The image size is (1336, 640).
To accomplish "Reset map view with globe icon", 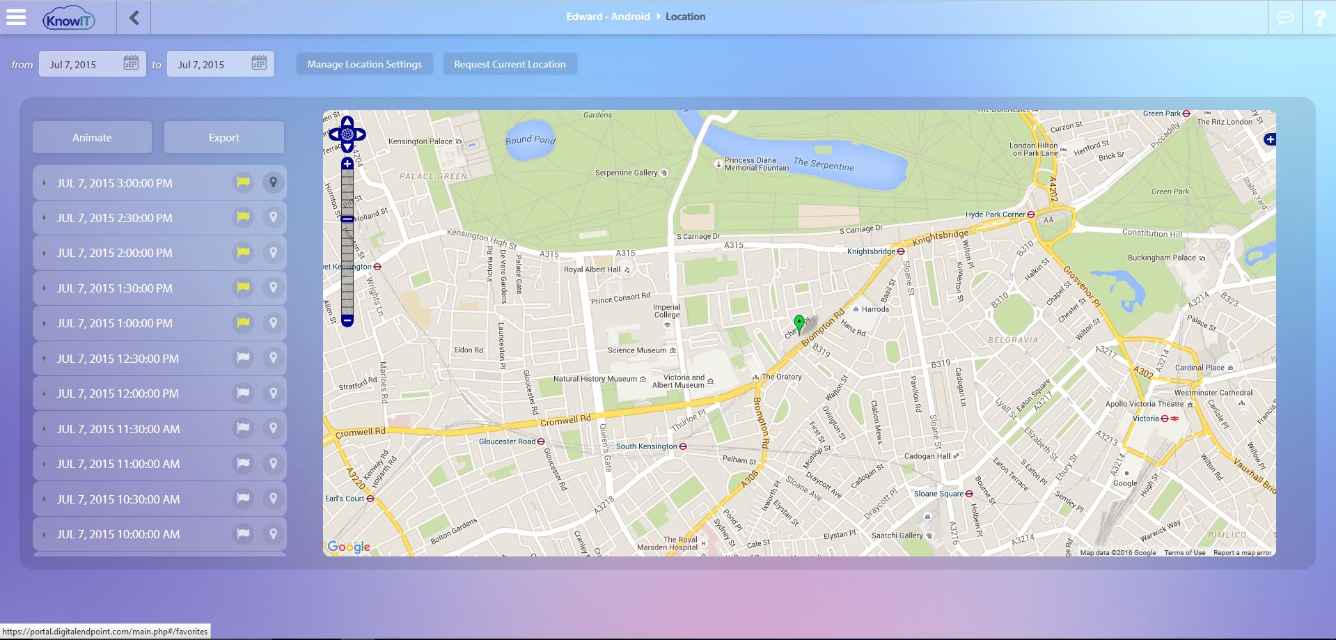I will 347,134.
